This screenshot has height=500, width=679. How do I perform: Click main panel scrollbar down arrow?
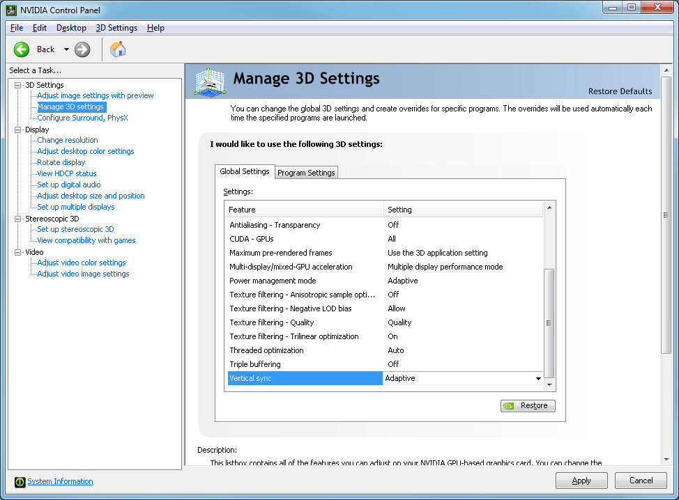(666, 460)
